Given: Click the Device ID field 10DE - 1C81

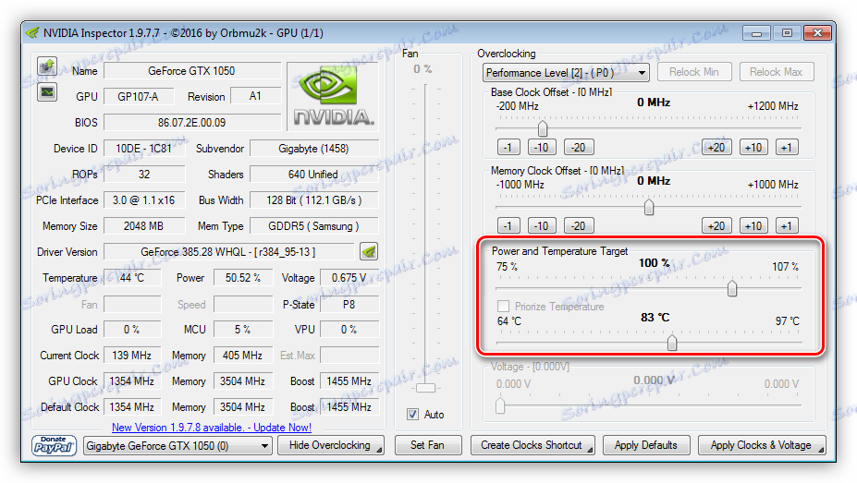Looking at the screenshot, I should pos(143,149).
